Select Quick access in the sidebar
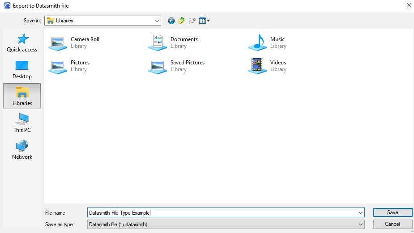Viewport: 414px width, 233px height. pos(22,43)
